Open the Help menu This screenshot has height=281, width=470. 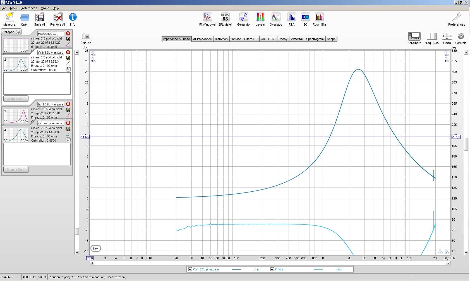pos(56,8)
